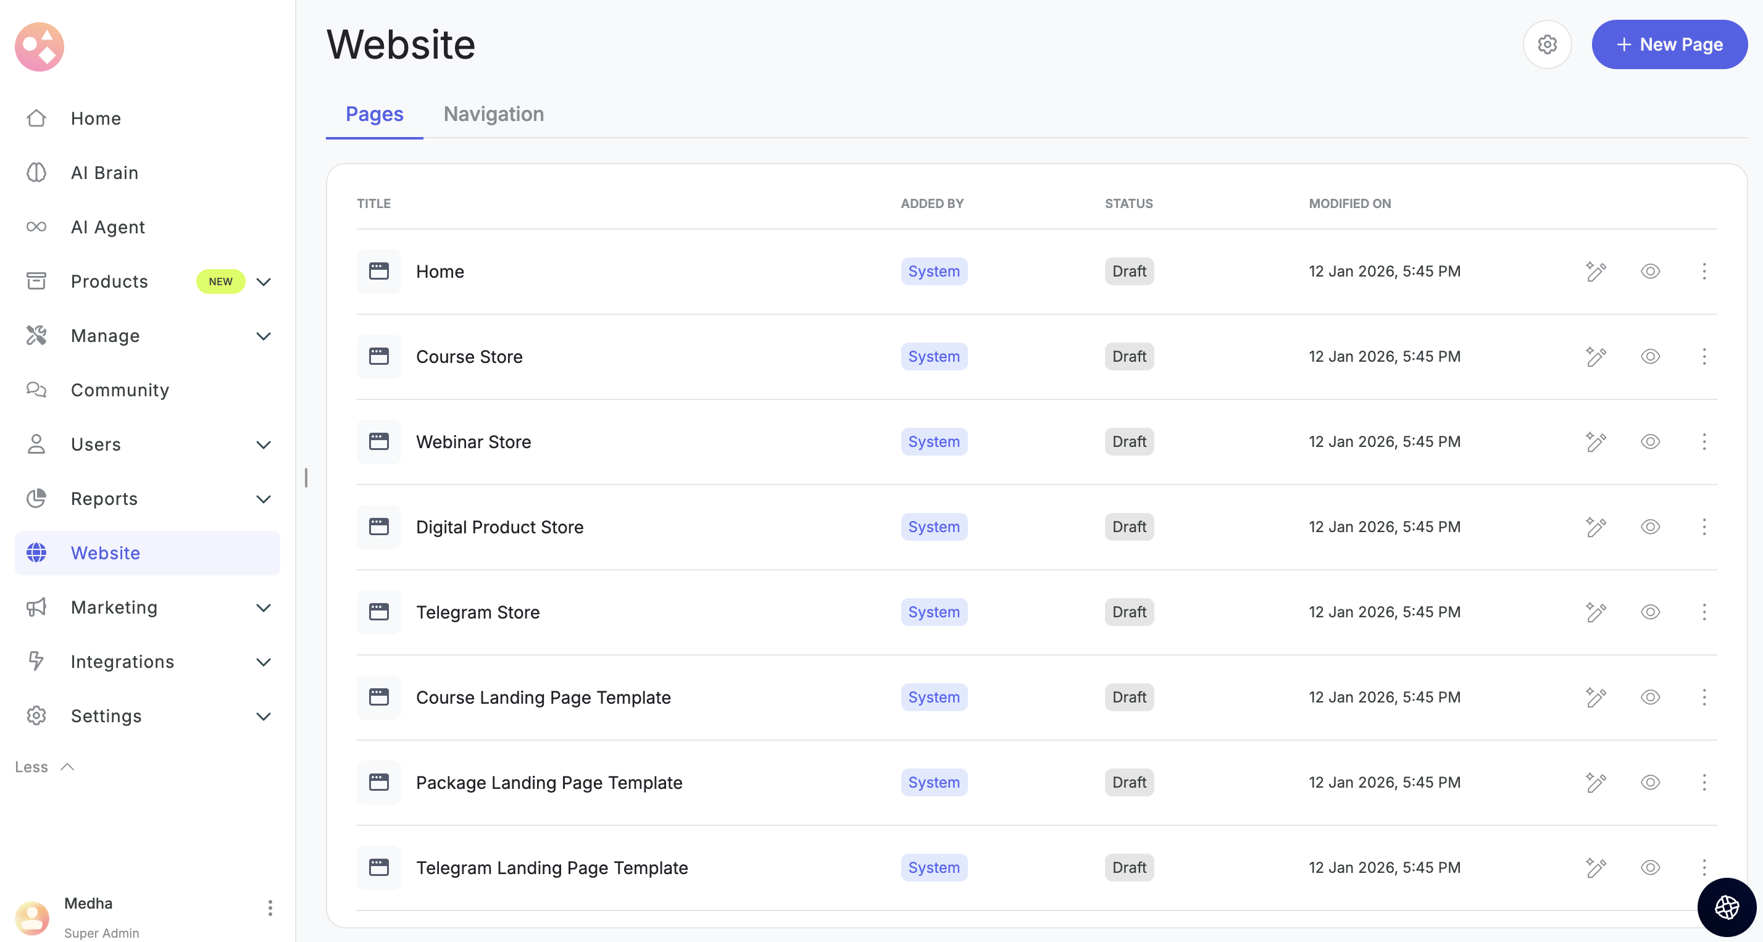
Task: Click the website settings gear icon
Action: [1547, 44]
